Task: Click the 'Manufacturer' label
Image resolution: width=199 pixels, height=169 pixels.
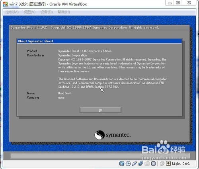Action: [x=36, y=55]
